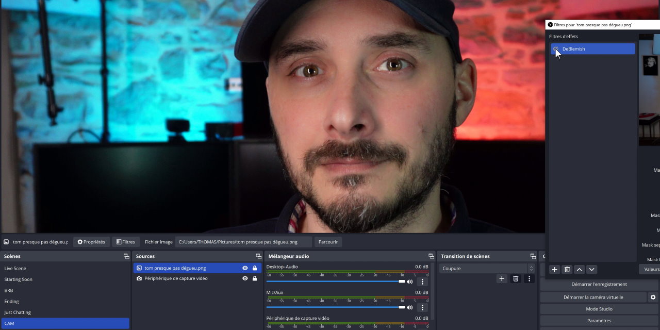Open the Coupure transition dropdown
The image size is (660, 330).
pyautogui.click(x=487, y=269)
